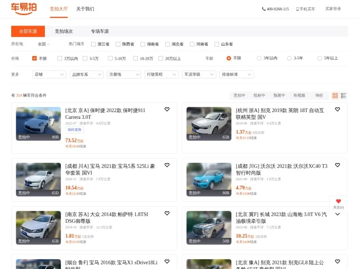359x269 pixels.
Task: Select the 专场车源 tab
Action: pos(100,31)
